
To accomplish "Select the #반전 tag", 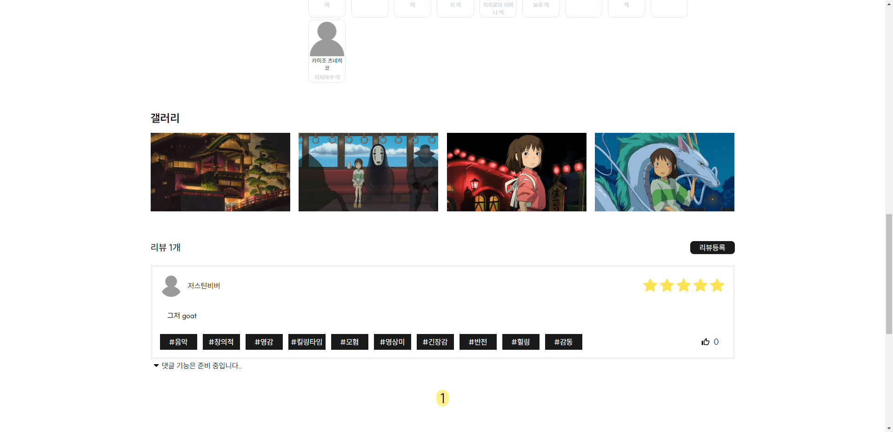I will [x=478, y=342].
